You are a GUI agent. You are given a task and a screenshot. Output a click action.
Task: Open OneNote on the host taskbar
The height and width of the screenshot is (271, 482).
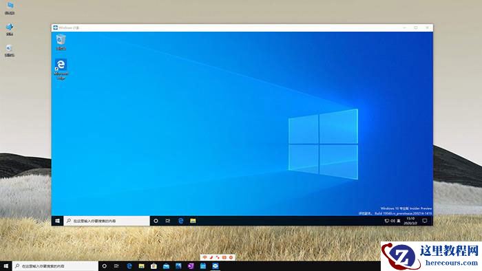click(191, 266)
